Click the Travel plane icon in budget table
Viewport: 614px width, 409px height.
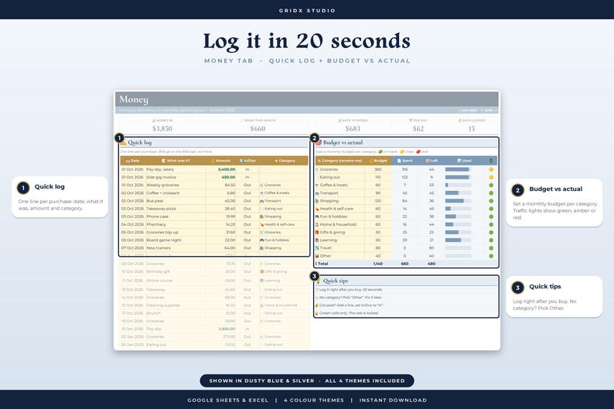(317, 248)
